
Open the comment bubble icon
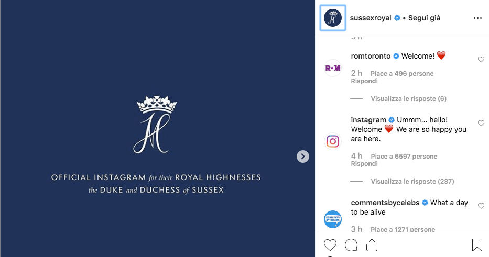pyautogui.click(x=351, y=244)
